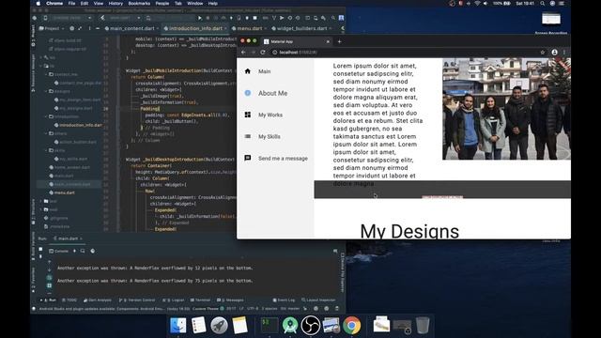This screenshot has height=338, width=601.
Task: Click the grid icon beside My Works
Action: 248,115
